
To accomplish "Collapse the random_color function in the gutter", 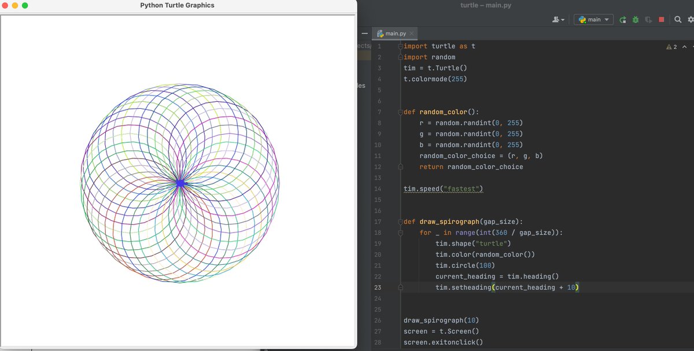I will point(400,112).
